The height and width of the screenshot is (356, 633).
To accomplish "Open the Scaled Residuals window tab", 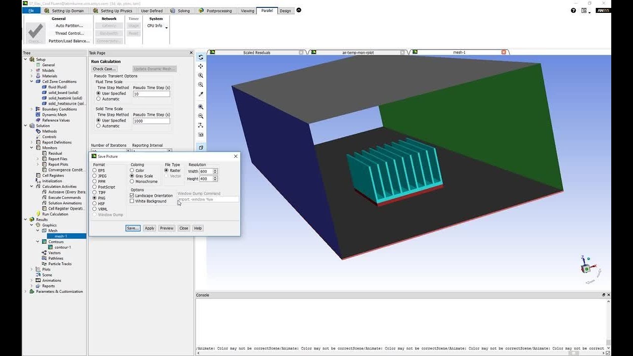I will click(x=257, y=52).
